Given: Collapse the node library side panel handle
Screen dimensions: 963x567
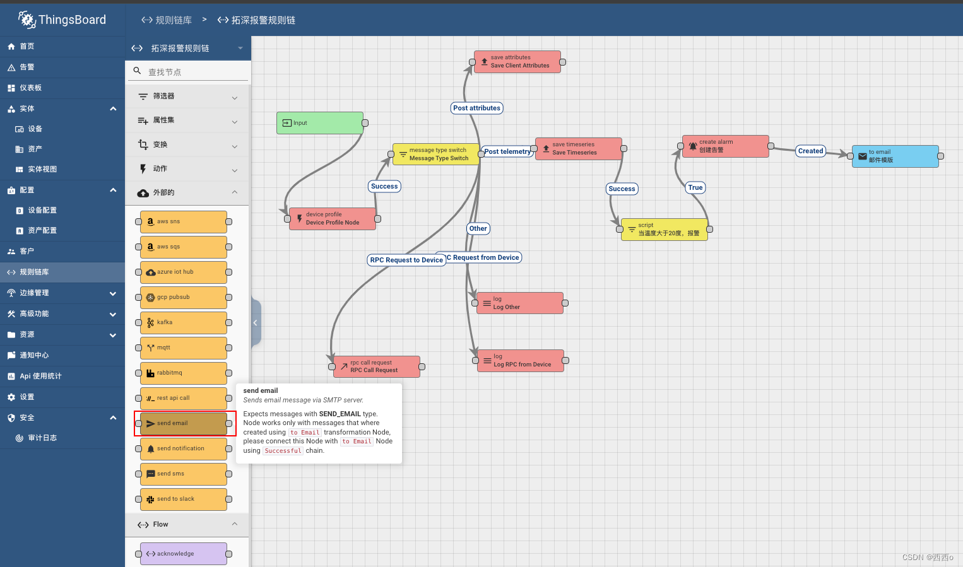Looking at the screenshot, I should click(256, 323).
